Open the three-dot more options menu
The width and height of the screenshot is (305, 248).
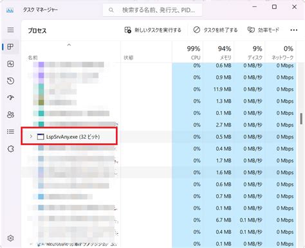click(x=293, y=30)
